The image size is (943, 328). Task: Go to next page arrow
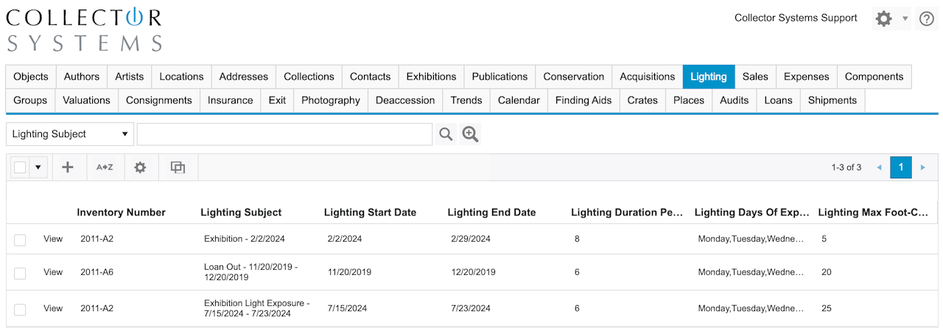pyautogui.click(x=922, y=167)
